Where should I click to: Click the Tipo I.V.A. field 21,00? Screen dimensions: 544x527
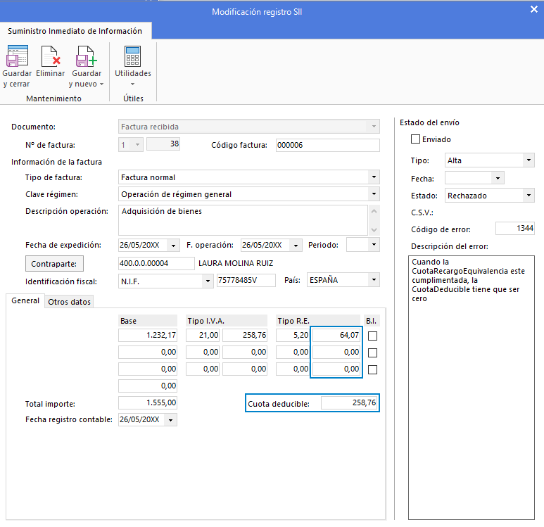[203, 335]
